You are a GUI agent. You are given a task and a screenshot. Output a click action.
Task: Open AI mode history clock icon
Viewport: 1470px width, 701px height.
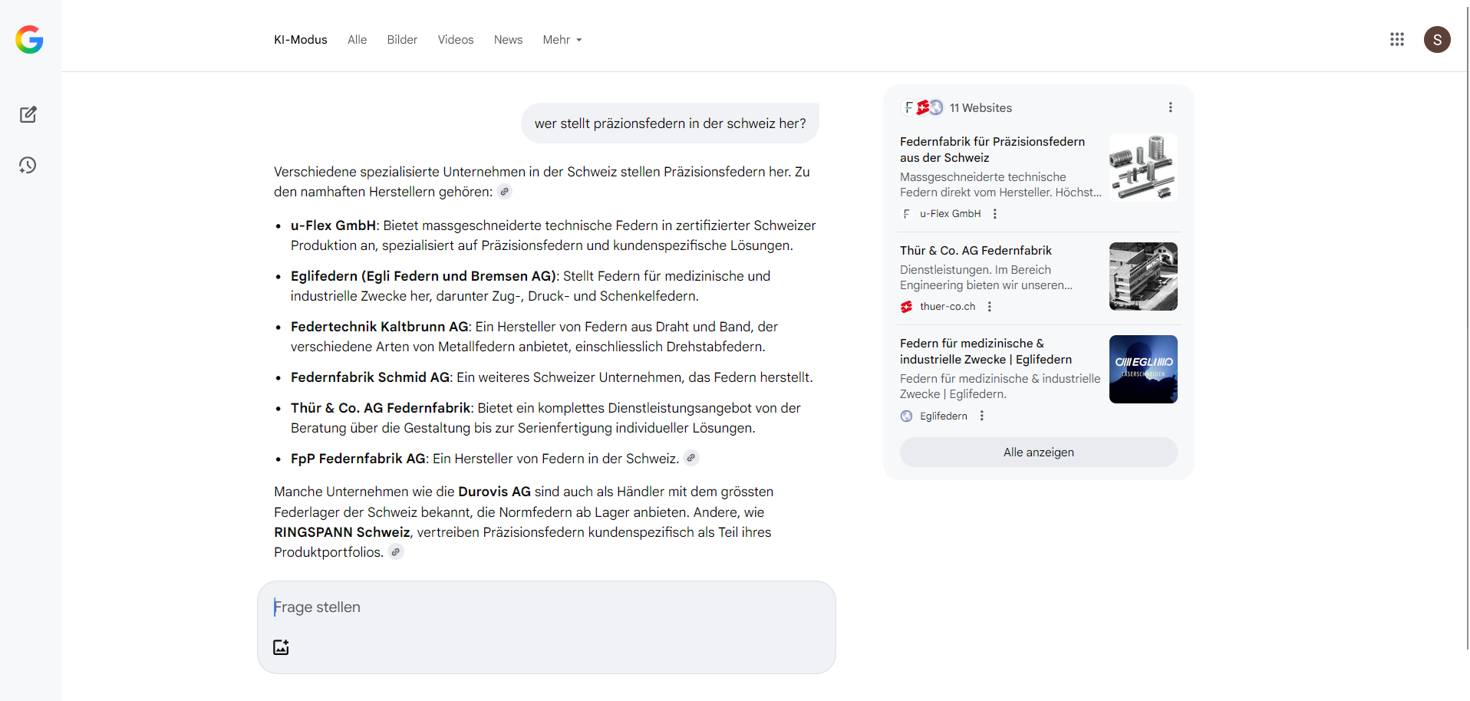click(x=28, y=165)
